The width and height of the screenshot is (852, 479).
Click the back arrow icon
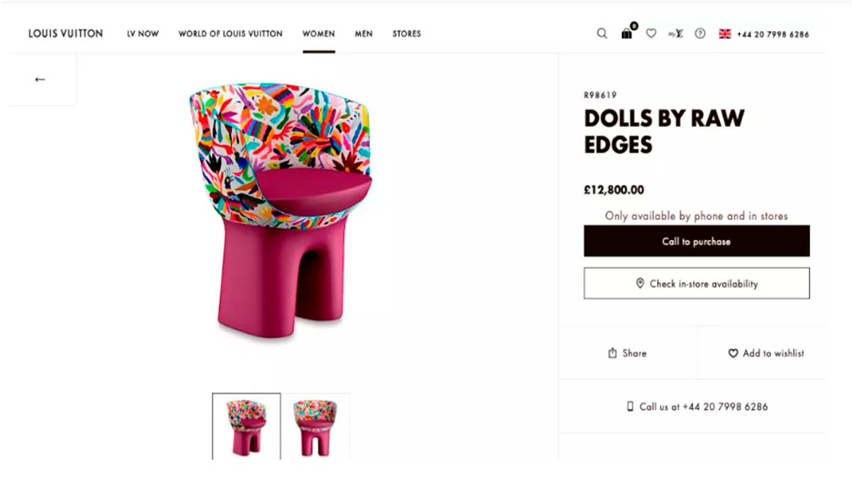click(40, 79)
